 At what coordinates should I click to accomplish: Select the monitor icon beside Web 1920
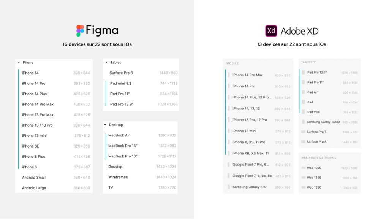[x=304, y=168]
